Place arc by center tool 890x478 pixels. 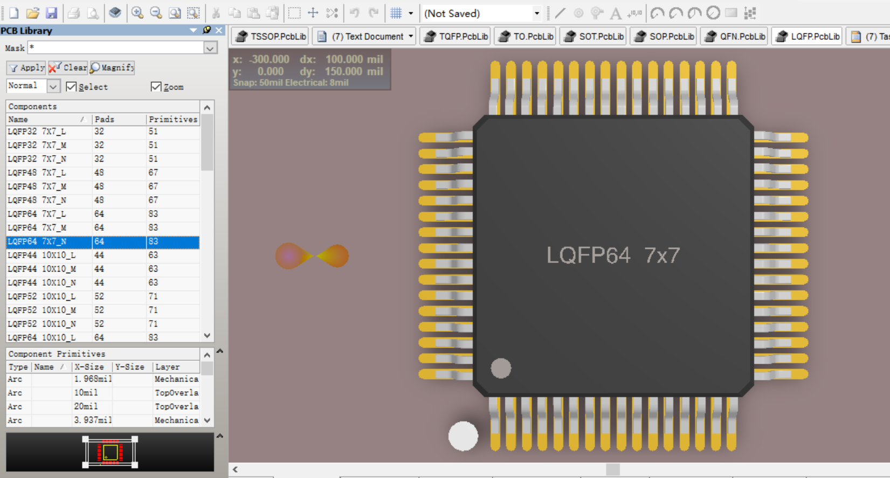[x=657, y=13]
